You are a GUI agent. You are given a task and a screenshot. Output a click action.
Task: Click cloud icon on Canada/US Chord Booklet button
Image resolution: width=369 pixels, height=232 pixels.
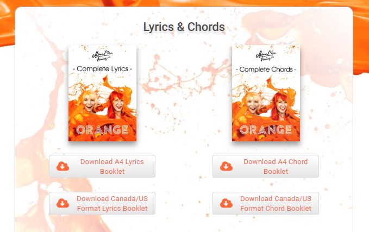[226, 203]
